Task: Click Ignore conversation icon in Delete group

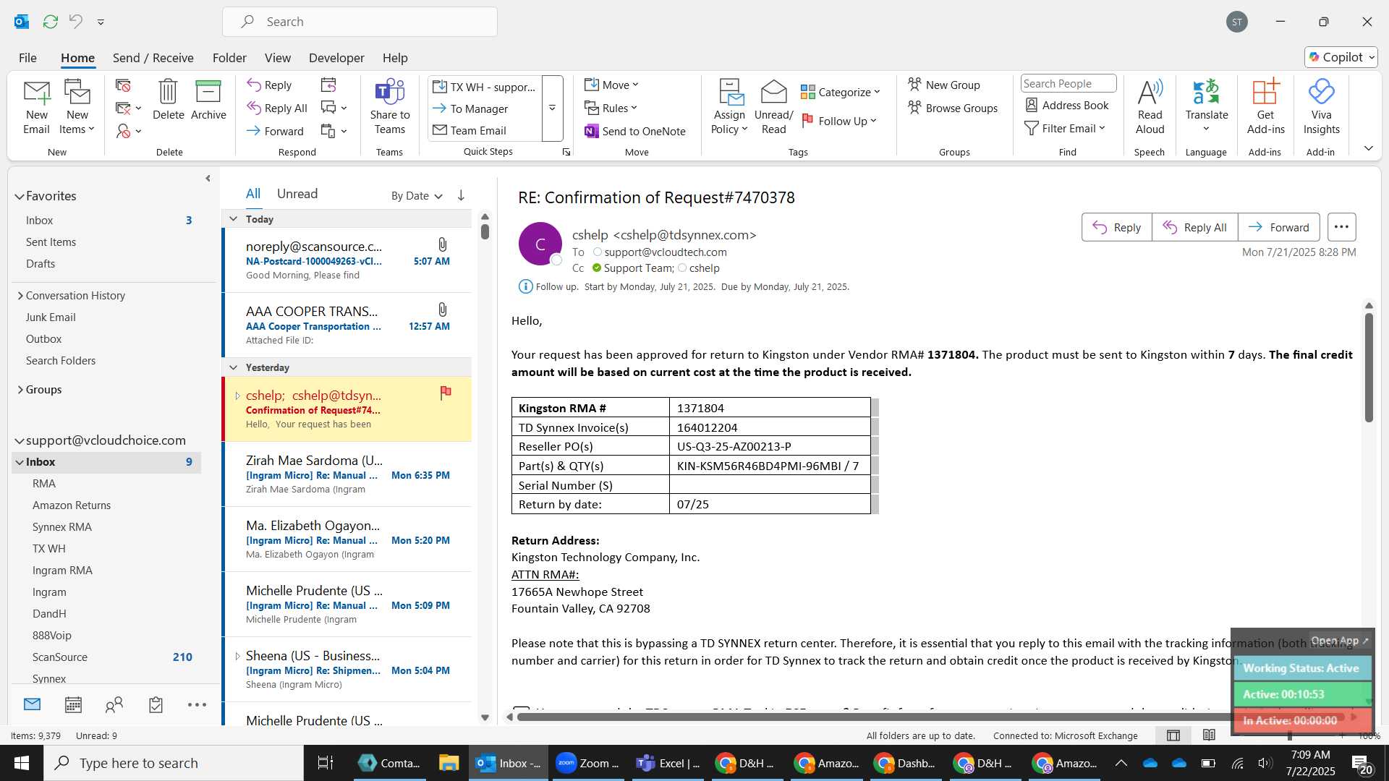Action: point(123,85)
